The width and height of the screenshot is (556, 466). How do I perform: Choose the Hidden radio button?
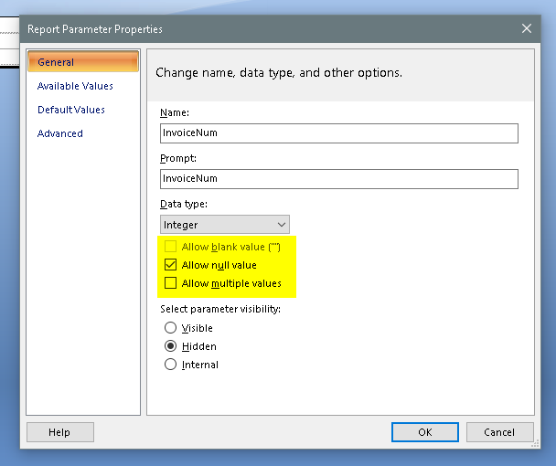click(170, 346)
